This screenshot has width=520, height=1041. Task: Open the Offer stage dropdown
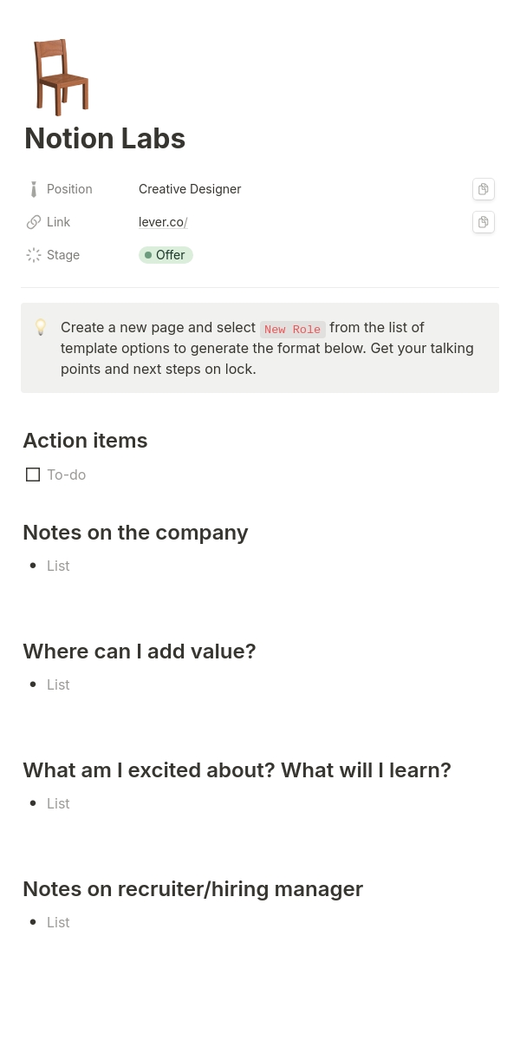pos(166,255)
